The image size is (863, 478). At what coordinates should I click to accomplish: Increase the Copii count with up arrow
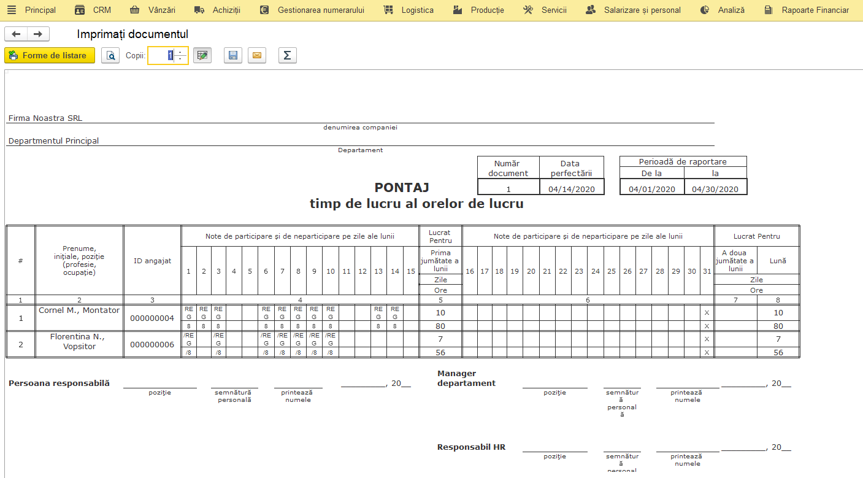(180, 52)
